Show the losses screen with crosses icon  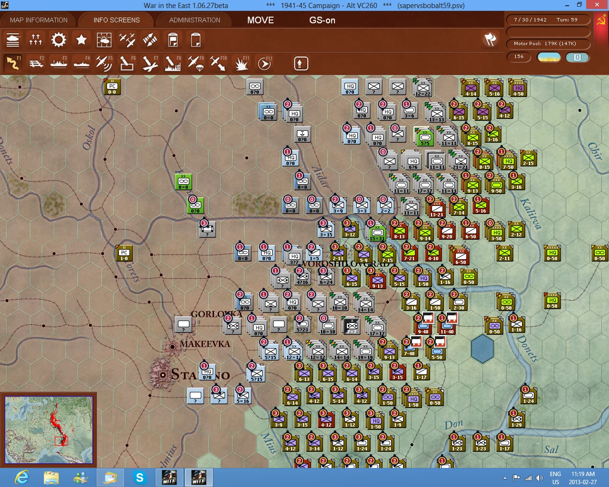pos(36,39)
